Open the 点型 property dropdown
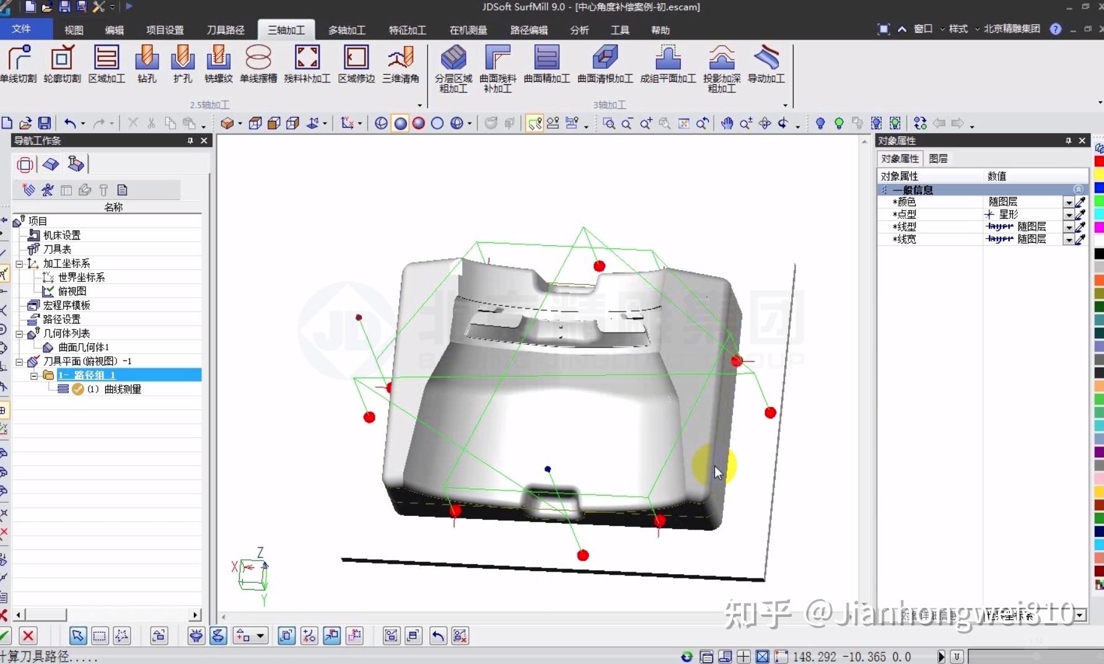 tap(1069, 214)
